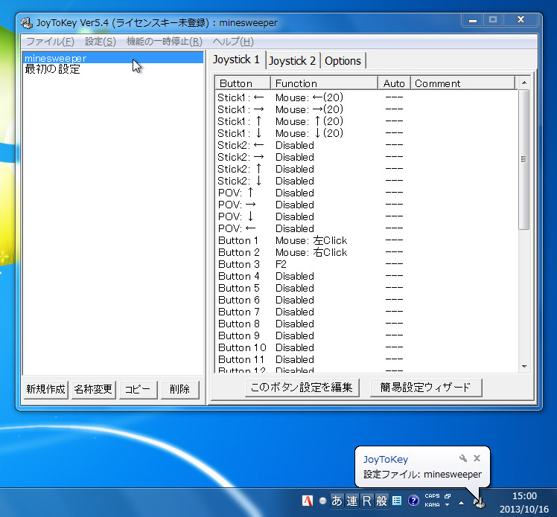Click the button list scroll down arrow
Image resolution: width=557 pixels, height=517 pixels.
[x=524, y=367]
